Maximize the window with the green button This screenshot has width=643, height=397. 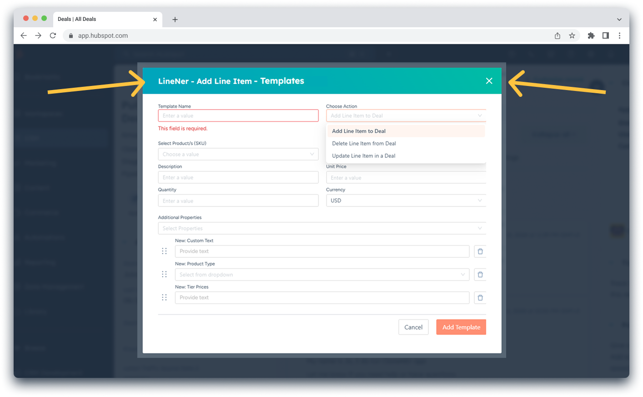[44, 18]
